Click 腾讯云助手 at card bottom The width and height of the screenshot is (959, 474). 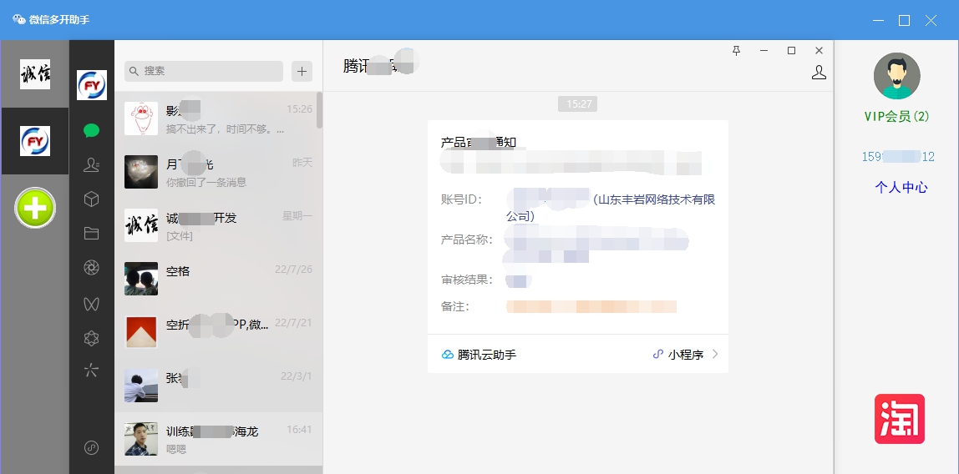click(x=487, y=355)
